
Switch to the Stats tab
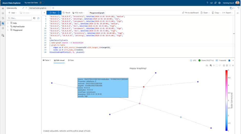[71, 60]
